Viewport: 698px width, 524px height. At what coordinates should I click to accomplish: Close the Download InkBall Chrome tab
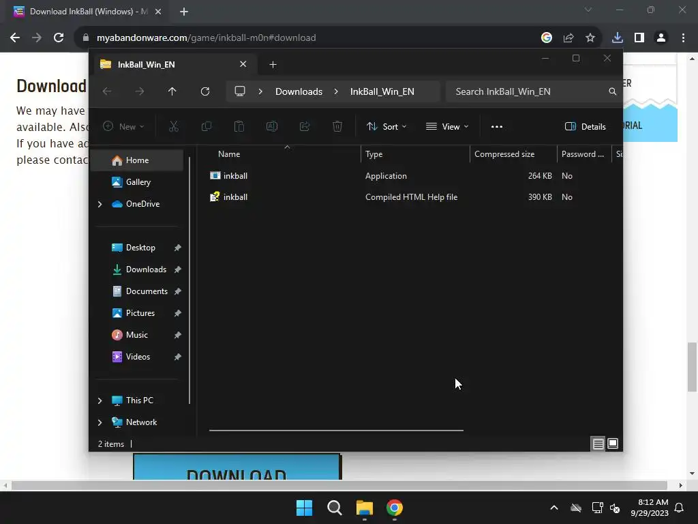[x=158, y=12]
